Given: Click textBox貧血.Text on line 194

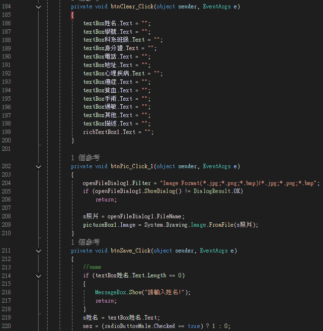Looking at the screenshot, I should pos(108,90).
